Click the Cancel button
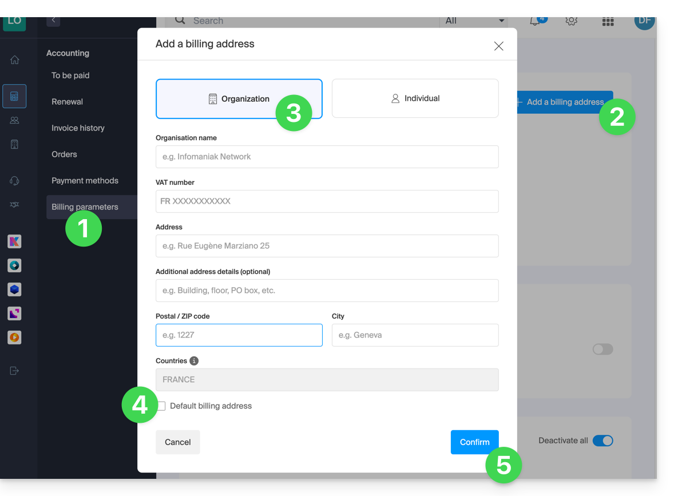The height and width of the screenshot is (496, 674). pos(177,442)
